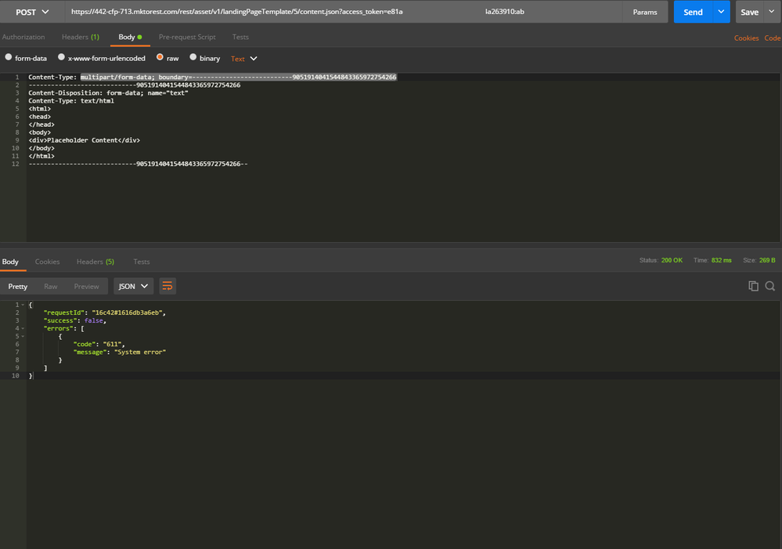Open the request Tests tab
Image resolution: width=782 pixels, height=549 pixels.
[240, 37]
